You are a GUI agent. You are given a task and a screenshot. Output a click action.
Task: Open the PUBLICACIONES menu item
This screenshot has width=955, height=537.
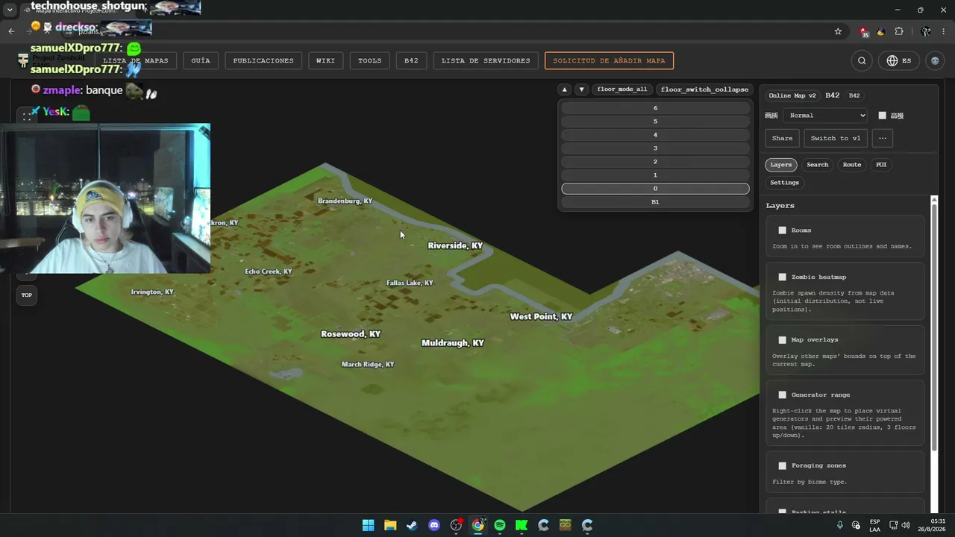[263, 60]
